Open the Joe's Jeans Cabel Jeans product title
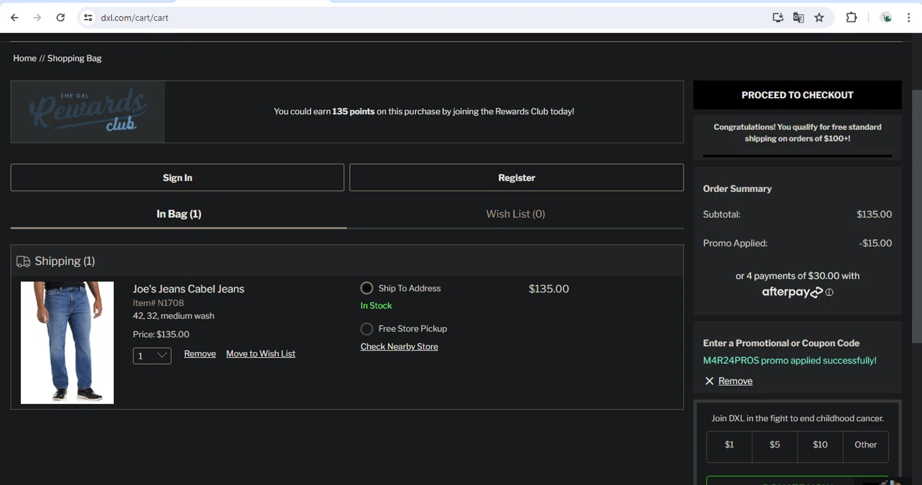922x485 pixels. [188, 289]
